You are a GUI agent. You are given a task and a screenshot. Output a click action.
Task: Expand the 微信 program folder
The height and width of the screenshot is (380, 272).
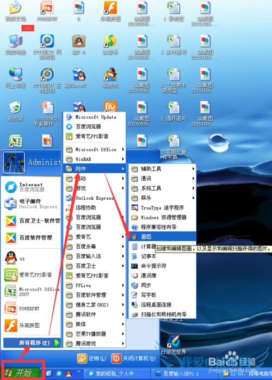click(x=95, y=324)
